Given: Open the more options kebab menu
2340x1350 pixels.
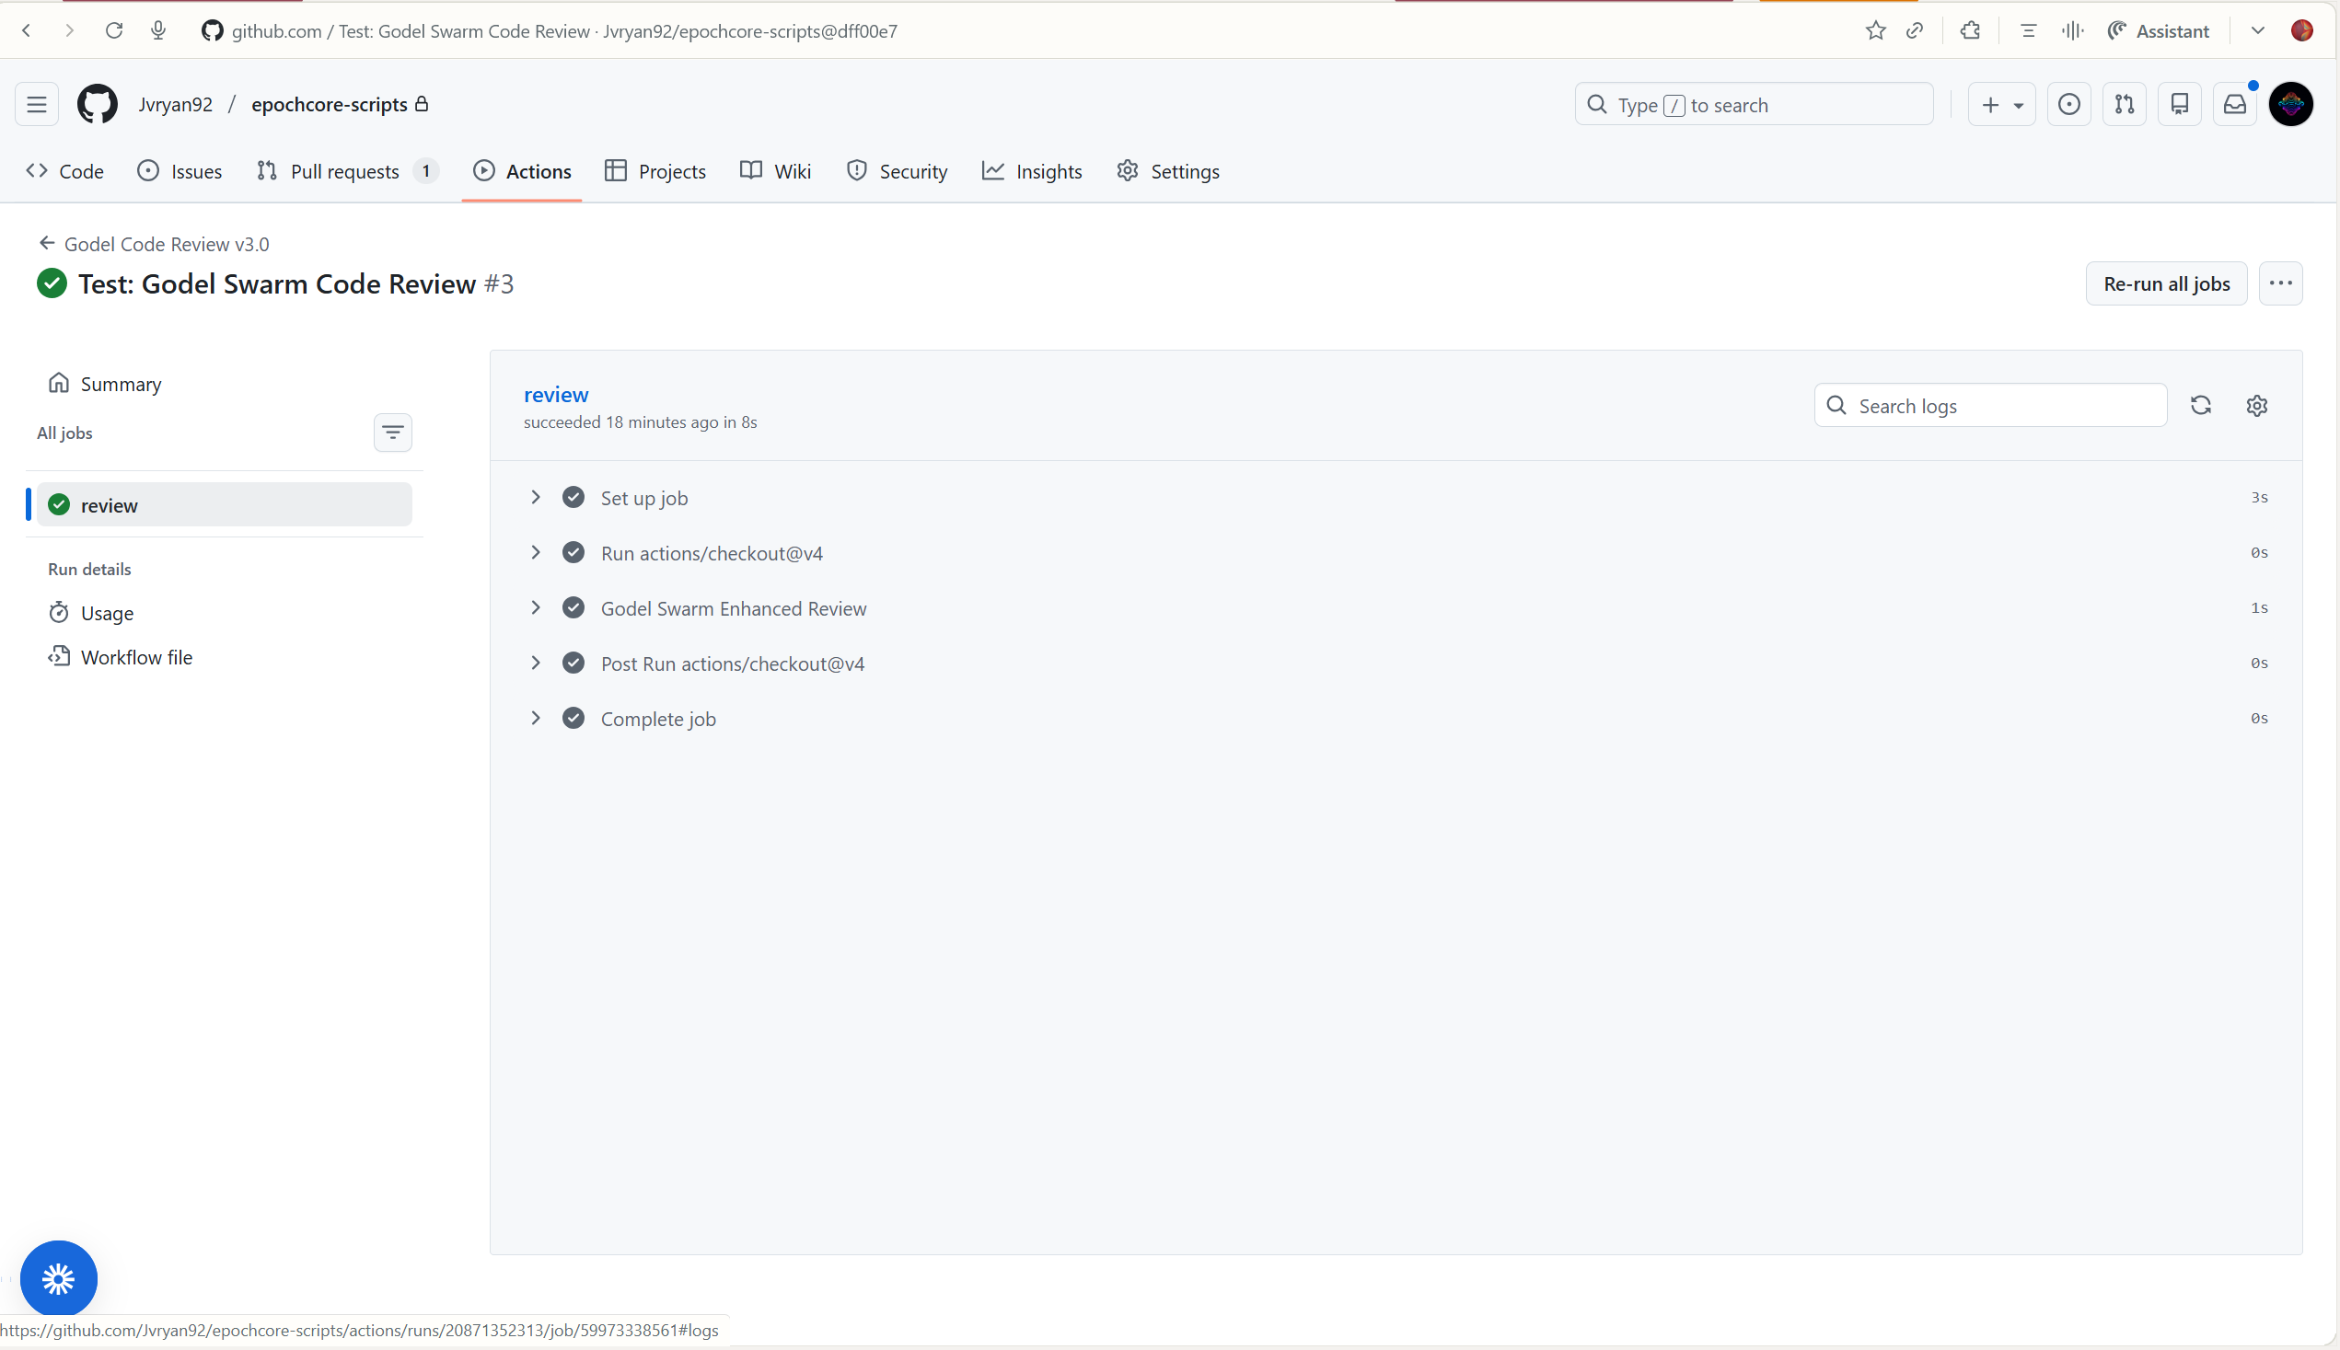Looking at the screenshot, I should (x=2281, y=283).
